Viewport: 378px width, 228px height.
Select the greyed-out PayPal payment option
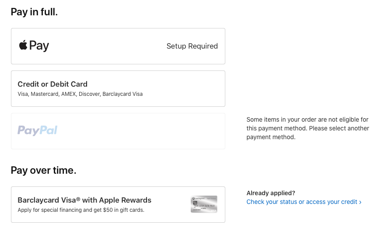pos(118,131)
